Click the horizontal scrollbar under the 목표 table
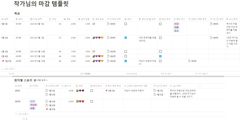 point(118,76)
